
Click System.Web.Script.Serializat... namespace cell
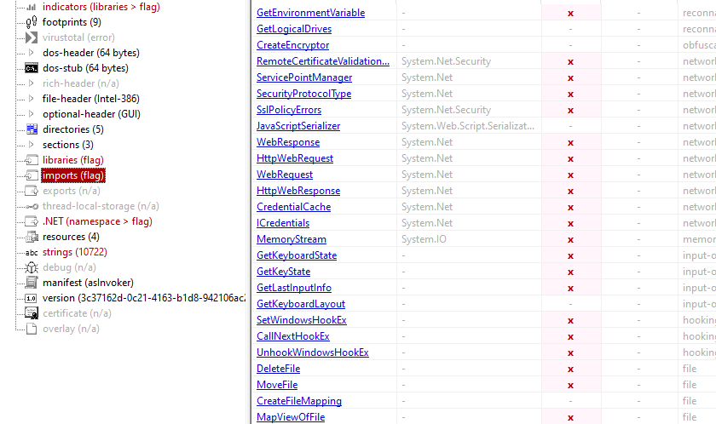[468, 126]
